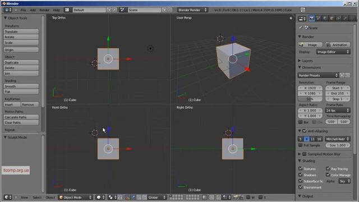Image resolution: width=359 pixels, height=202 pixels.
Task: Toggle Environment Map checkbox
Action: [301, 187]
